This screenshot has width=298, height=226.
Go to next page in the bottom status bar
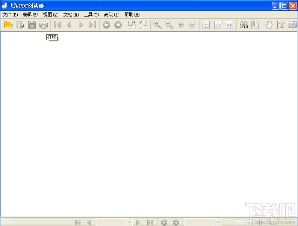138,222
